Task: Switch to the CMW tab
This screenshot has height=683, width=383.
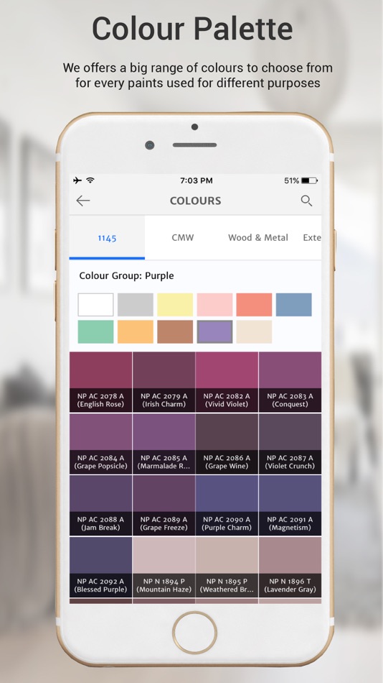Action: [x=183, y=238]
